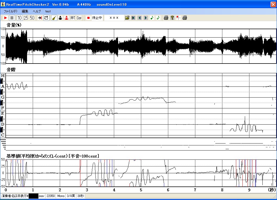The image size is (277, 200).
Task: Click the red crosshair cursor icon
Action: [179, 18]
